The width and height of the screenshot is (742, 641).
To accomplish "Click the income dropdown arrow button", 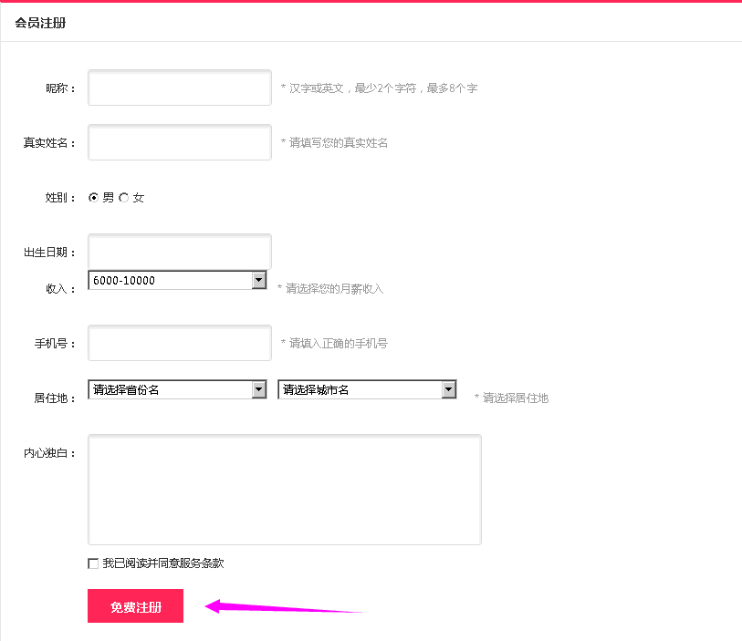I will pyautogui.click(x=258, y=281).
